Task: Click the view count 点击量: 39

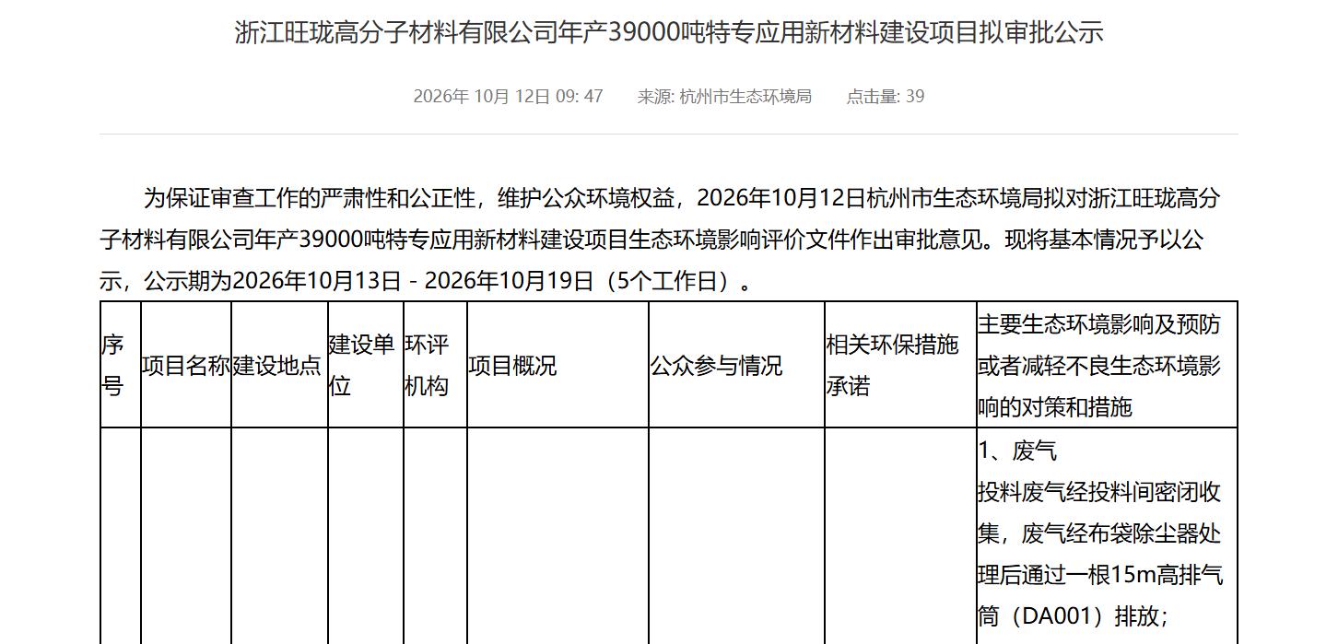Action: pyautogui.click(x=886, y=96)
